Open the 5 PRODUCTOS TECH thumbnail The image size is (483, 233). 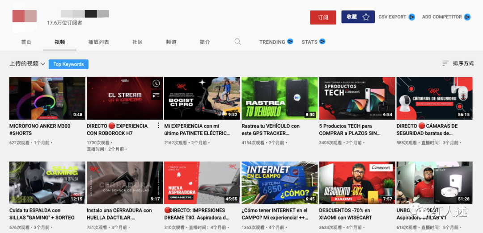pyautogui.click(x=357, y=98)
